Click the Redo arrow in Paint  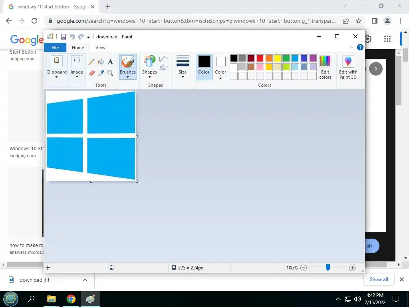(81, 37)
